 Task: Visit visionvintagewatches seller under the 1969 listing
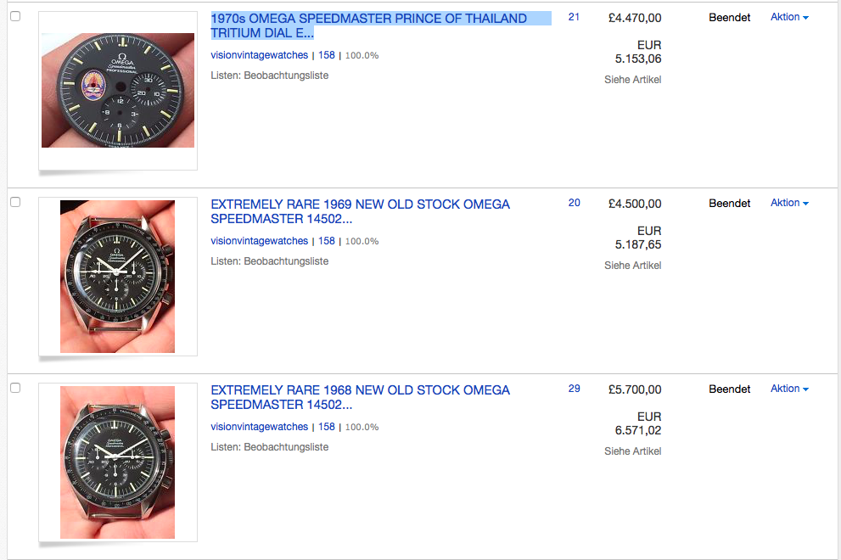(x=259, y=241)
